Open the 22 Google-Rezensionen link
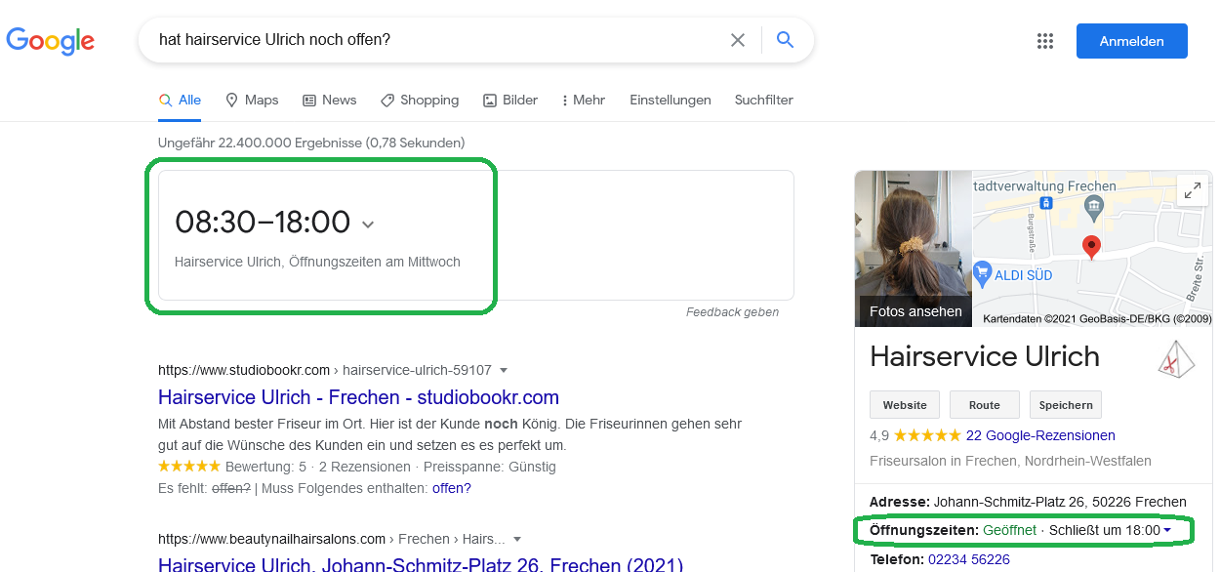This screenshot has height=572, width=1220. pos(1040,435)
